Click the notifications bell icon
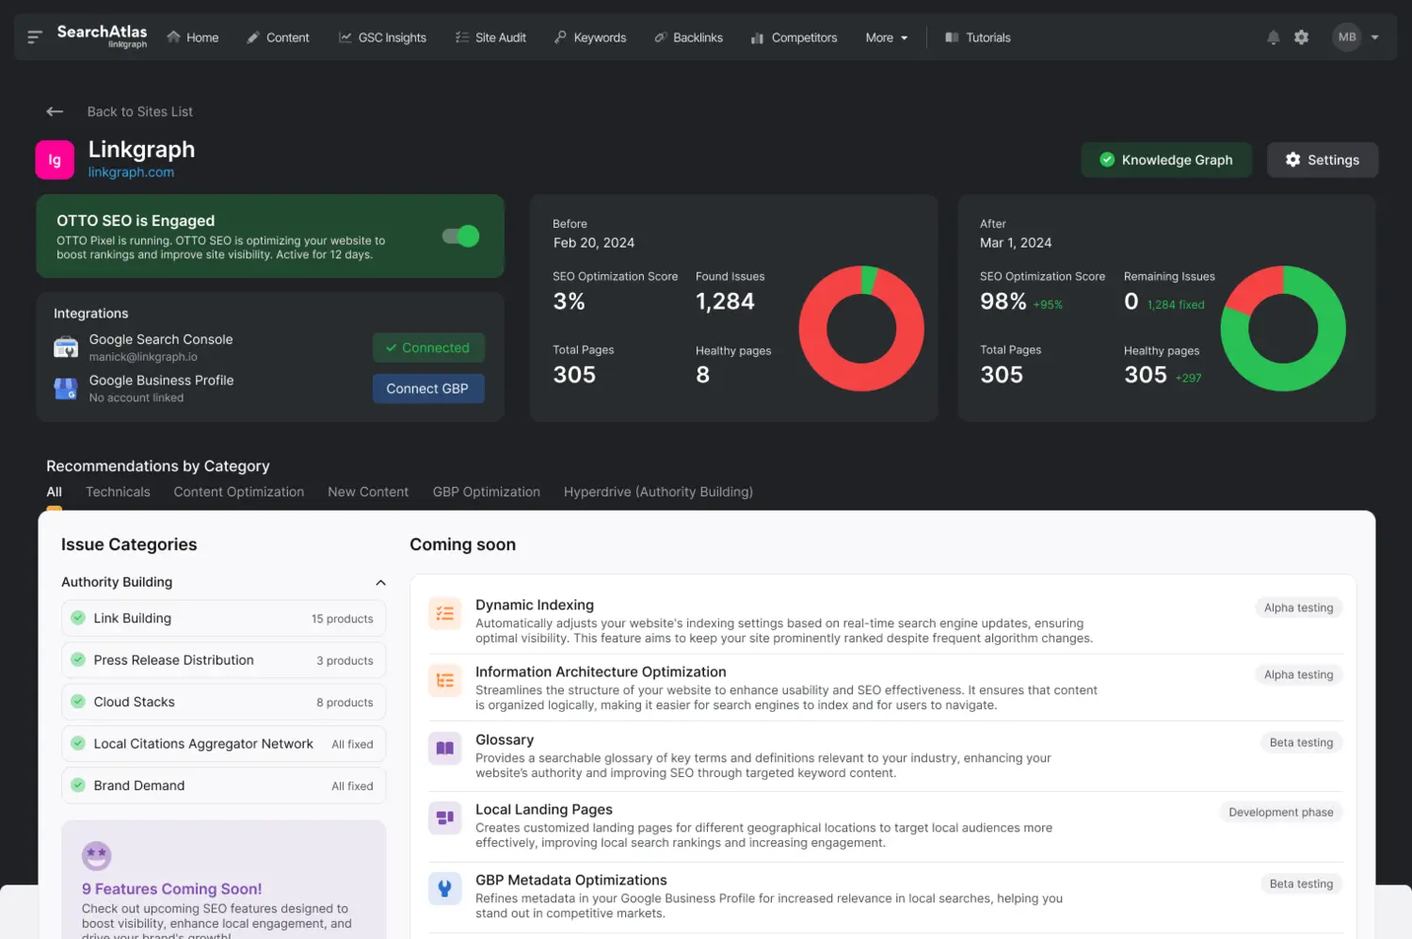The image size is (1412, 939). tap(1273, 38)
